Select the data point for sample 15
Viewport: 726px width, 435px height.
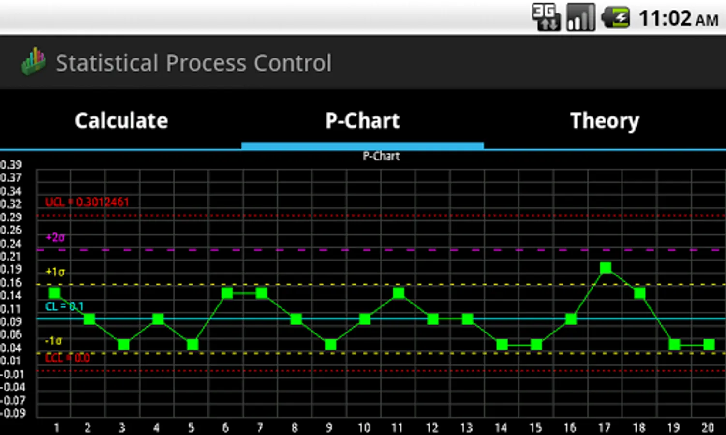536,345
